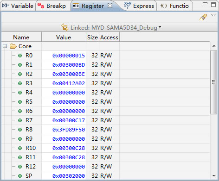Open the Functio tab
219x181 pixels.
[x=174, y=6]
